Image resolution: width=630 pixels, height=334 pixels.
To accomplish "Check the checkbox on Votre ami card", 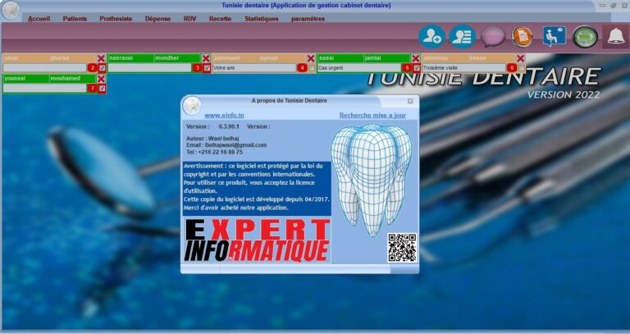I will point(312,68).
